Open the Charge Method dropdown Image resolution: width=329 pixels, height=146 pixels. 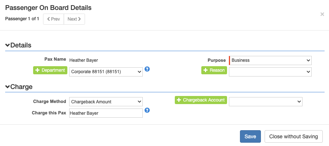106,102
